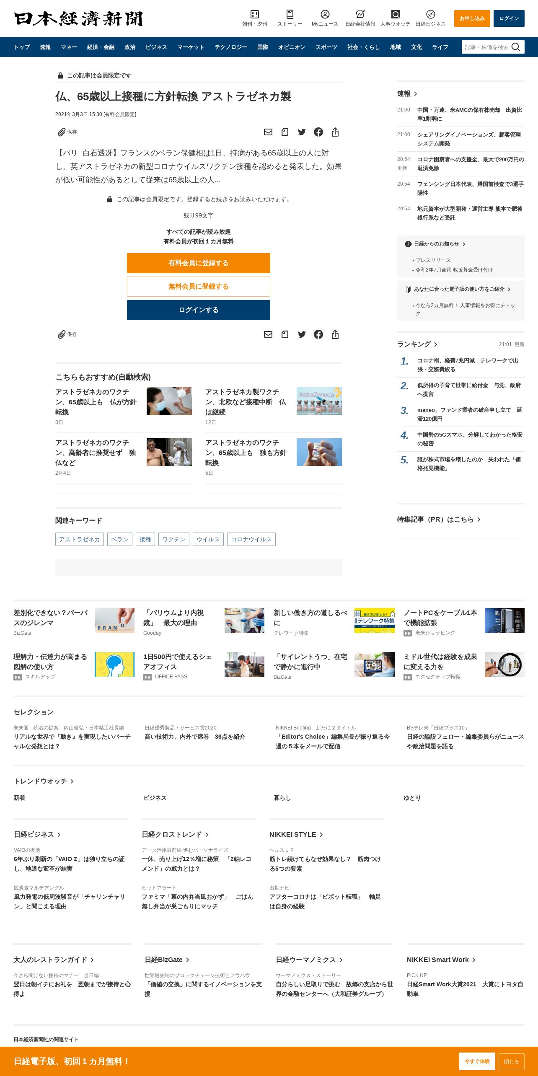Select the トップ nav item
Image resolution: width=538 pixels, height=1076 pixels.
(22, 47)
